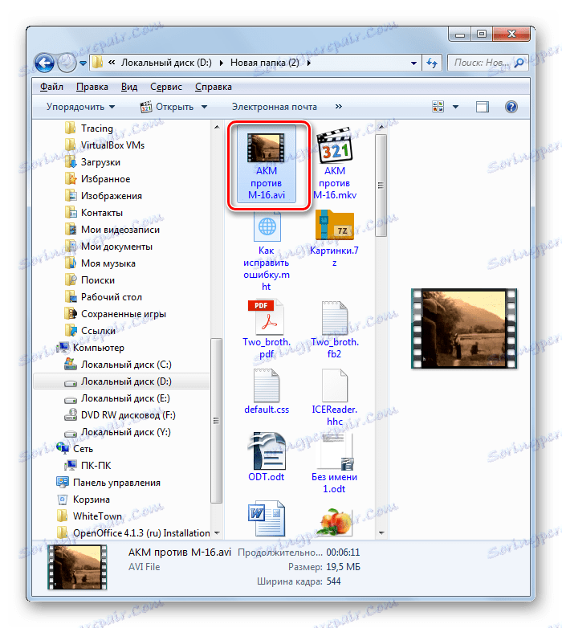Show more toolbar commands via chevron
This screenshot has height=628, width=562.
click(x=339, y=107)
